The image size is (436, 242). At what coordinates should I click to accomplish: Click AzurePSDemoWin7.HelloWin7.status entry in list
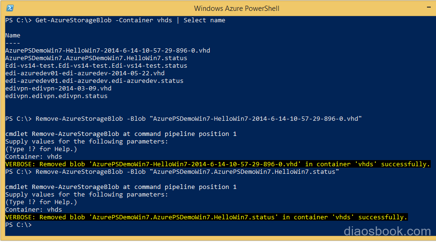coord(96,58)
